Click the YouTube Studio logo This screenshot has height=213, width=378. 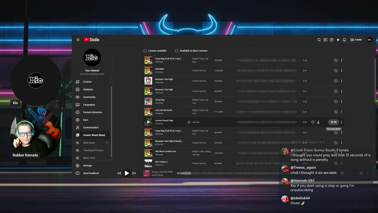[x=92, y=40]
